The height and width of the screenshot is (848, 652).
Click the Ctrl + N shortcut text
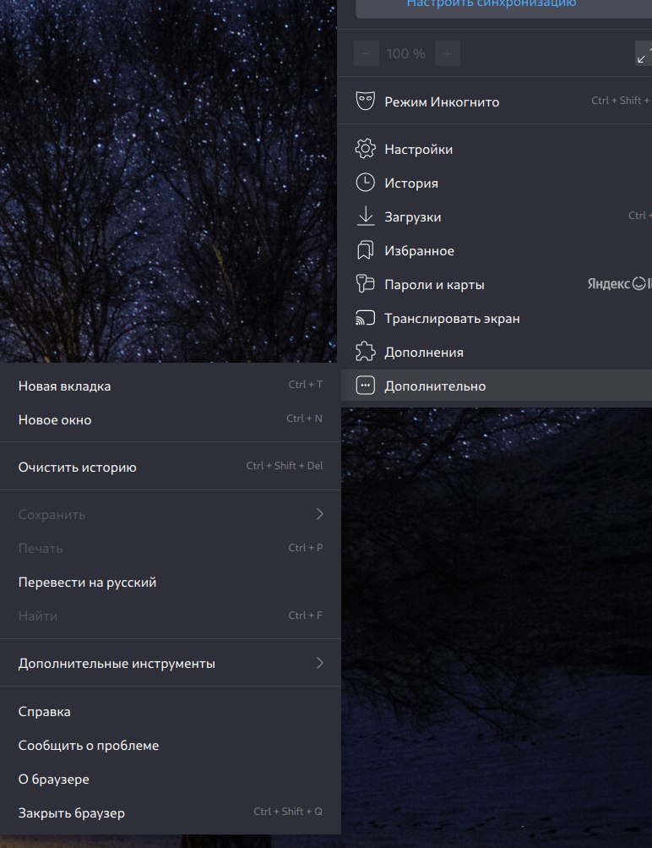pos(304,418)
